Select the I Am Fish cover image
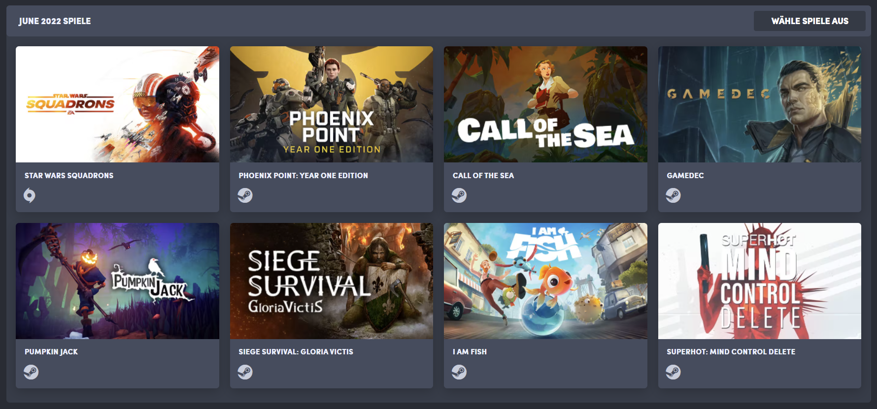Viewport: 877px width, 409px height. click(x=545, y=281)
